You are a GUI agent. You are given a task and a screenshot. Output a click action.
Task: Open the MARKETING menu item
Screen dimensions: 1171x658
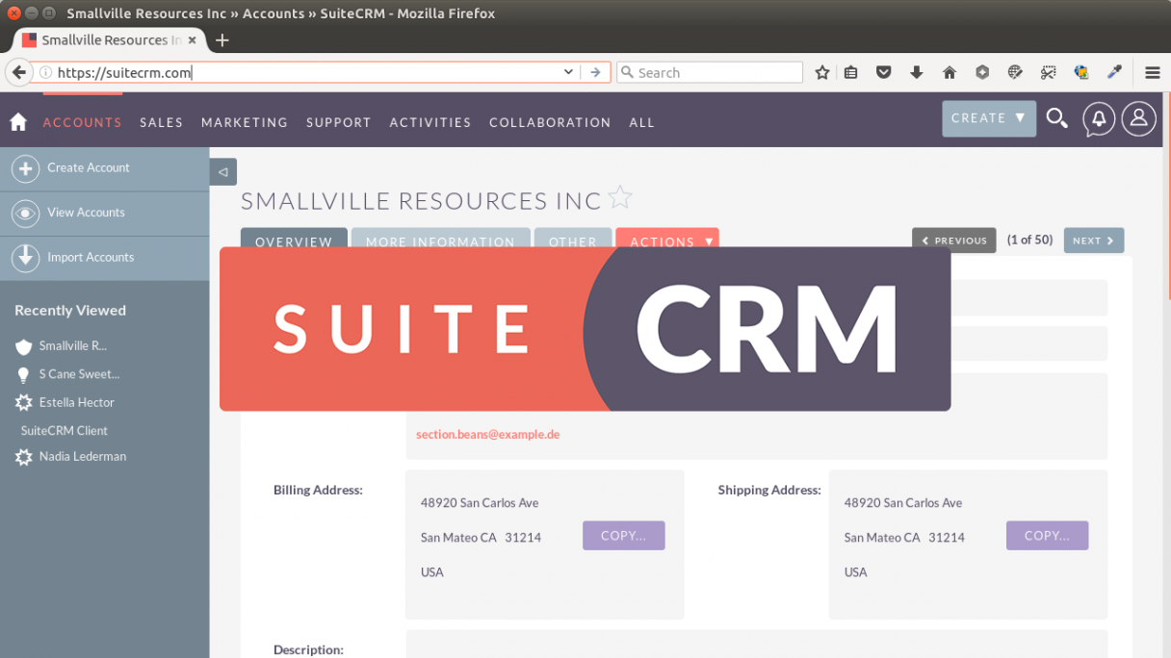coord(244,122)
